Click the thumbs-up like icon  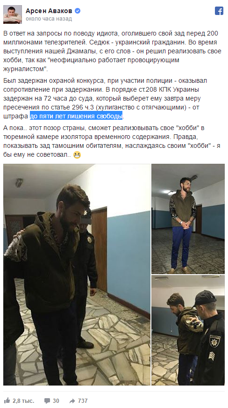pyautogui.click(x=7, y=401)
